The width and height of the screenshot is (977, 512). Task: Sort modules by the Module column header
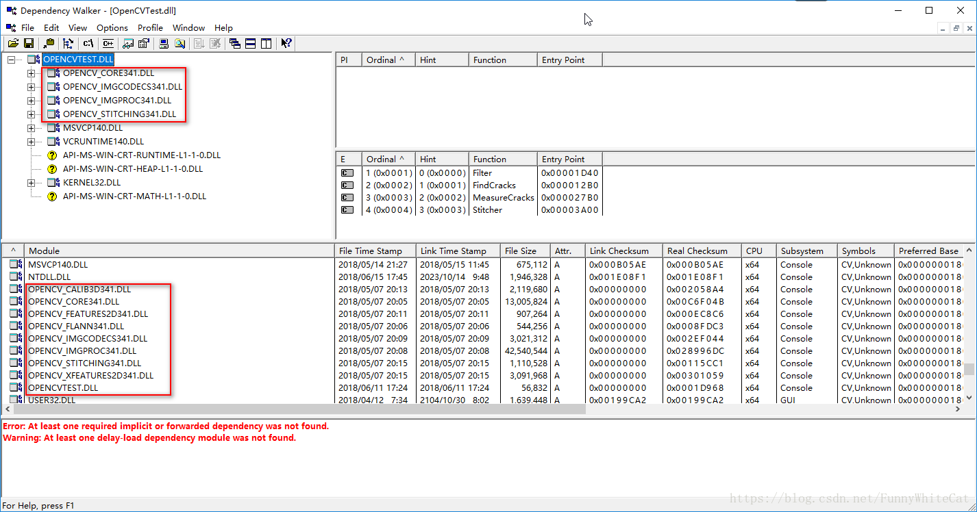click(x=180, y=251)
